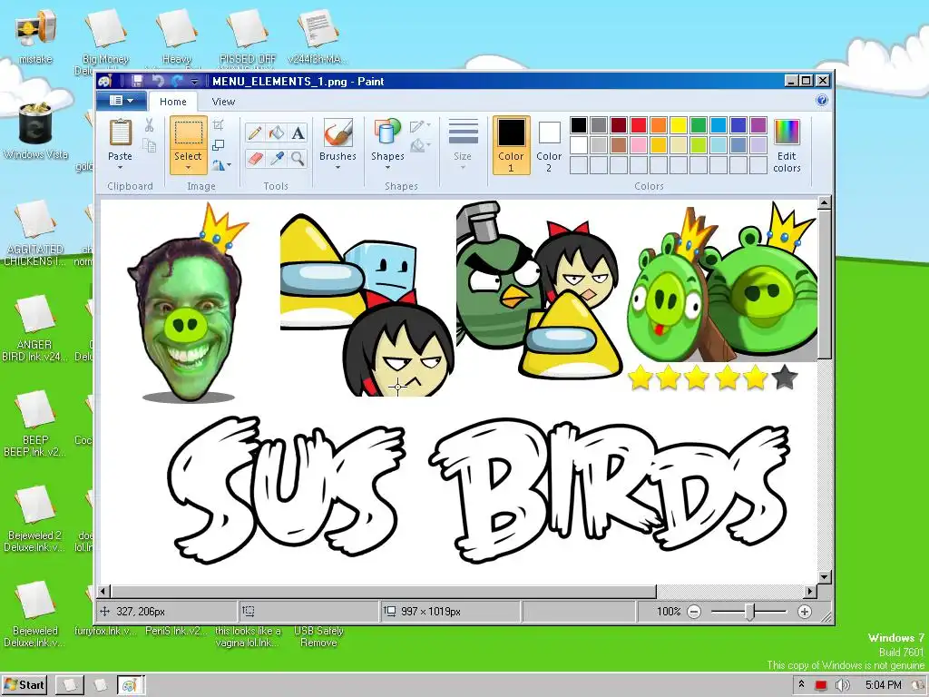Click the Resize icon in Image group
The image size is (929, 697).
tap(218, 145)
